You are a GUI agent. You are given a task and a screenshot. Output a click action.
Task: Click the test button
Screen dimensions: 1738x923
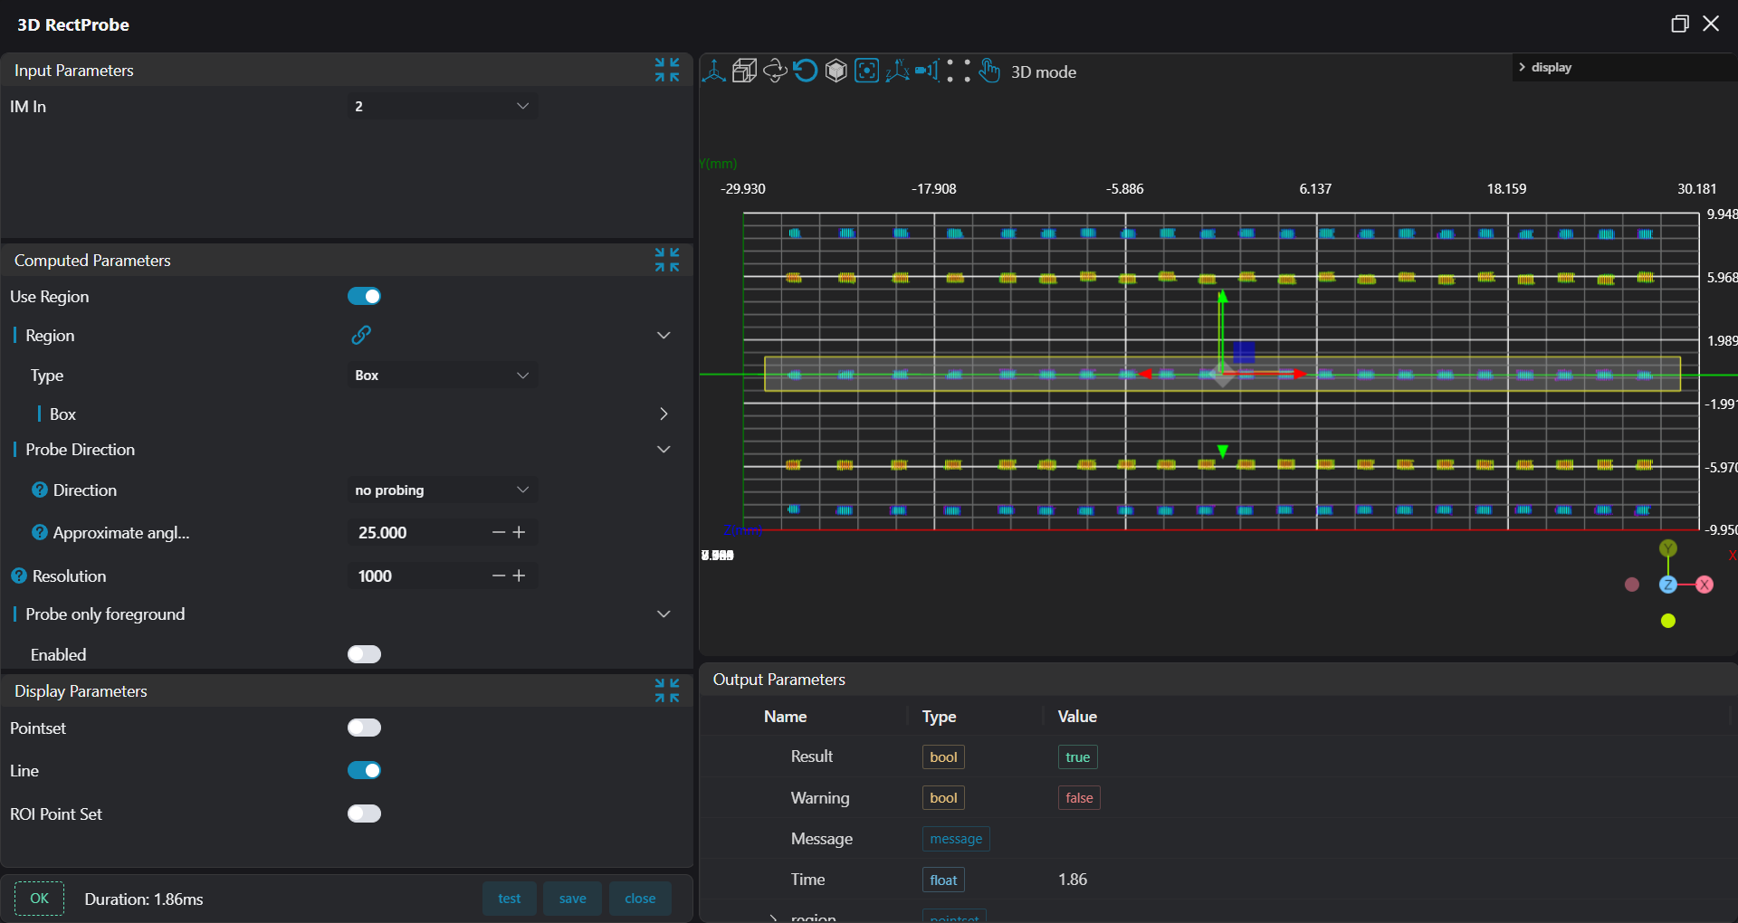click(x=509, y=899)
